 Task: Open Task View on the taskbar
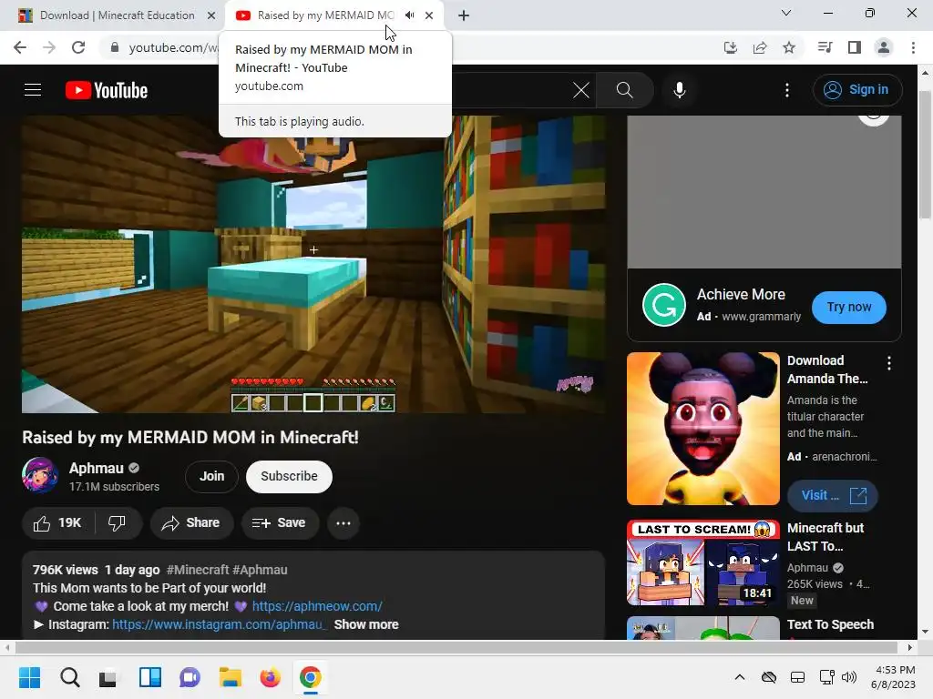(109, 677)
